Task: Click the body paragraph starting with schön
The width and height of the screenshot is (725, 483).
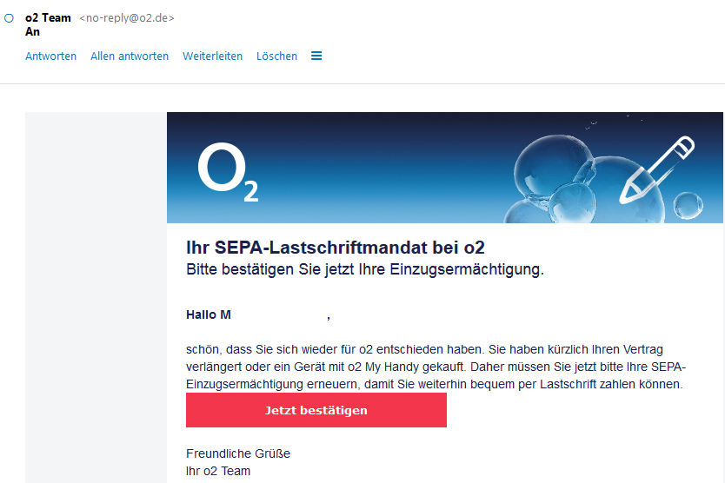Action: [x=436, y=367]
